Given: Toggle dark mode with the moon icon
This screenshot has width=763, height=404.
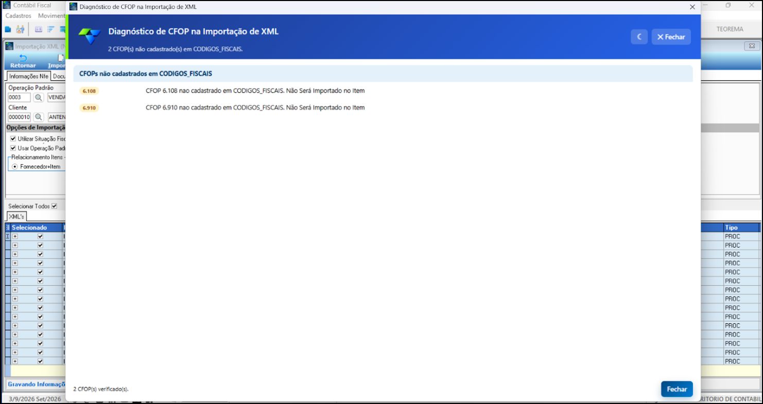Looking at the screenshot, I should [x=639, y=37].
